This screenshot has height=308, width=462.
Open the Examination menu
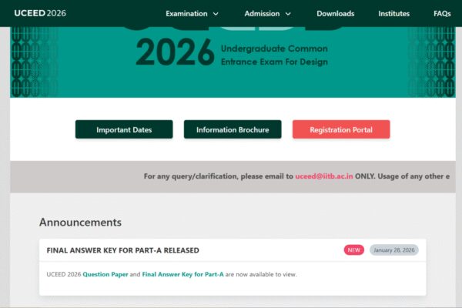coord(186,14)
